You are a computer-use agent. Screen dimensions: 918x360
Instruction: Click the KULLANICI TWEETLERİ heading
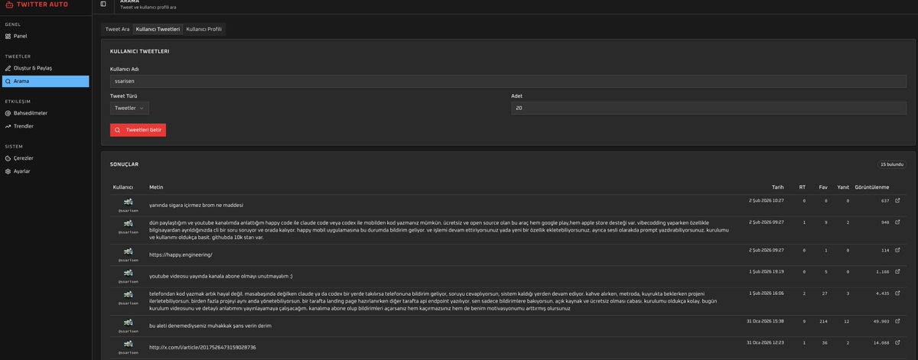tap(140, 51)
